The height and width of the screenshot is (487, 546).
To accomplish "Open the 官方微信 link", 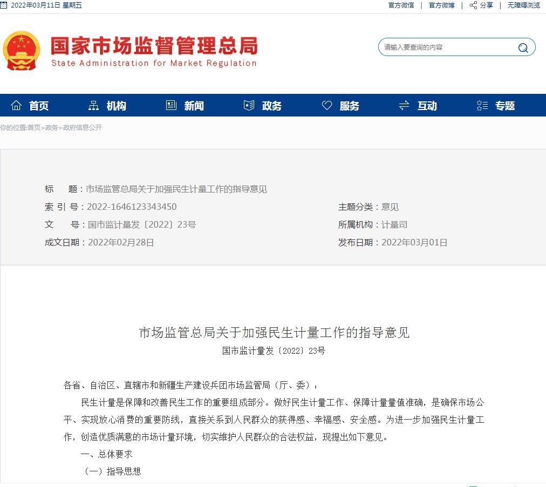I will (x=401, y=5).
